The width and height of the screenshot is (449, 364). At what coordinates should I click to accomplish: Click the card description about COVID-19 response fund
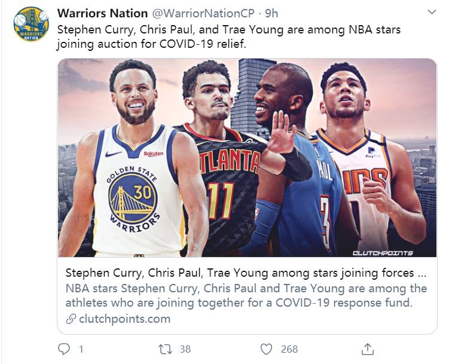pyautogui.click(x=246, y=296)
